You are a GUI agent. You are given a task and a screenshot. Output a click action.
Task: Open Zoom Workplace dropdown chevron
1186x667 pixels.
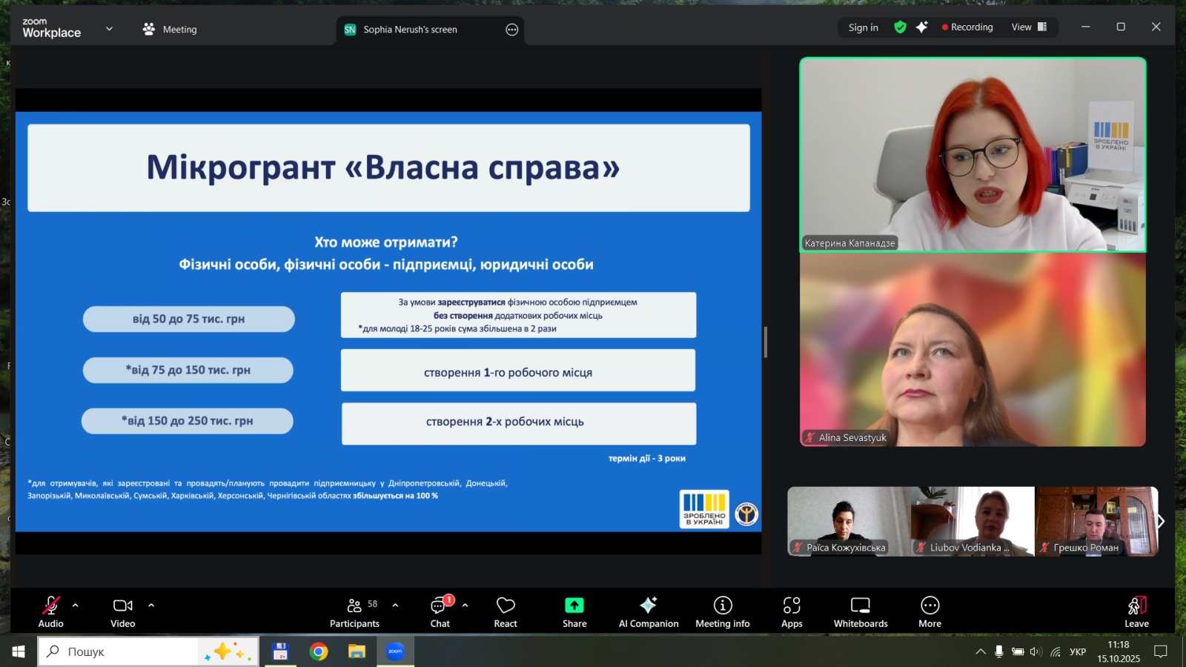click(x=109, y=29)
